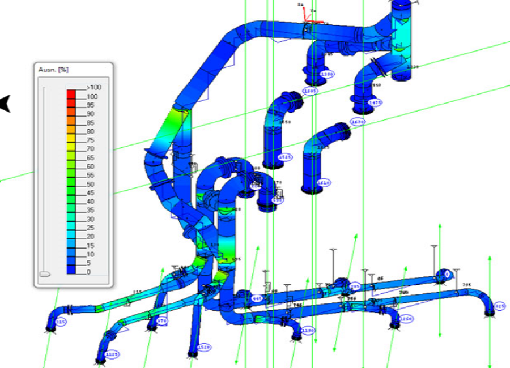Select node marker 1525 on pipe end
Viewport: 510px width, 368px height.
[285, 157]
